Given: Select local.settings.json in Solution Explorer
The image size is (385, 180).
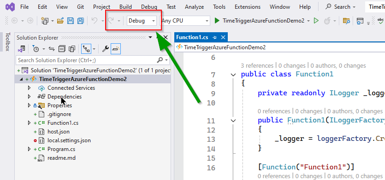Looking at the screenshot, I should (x=69, y=140).
